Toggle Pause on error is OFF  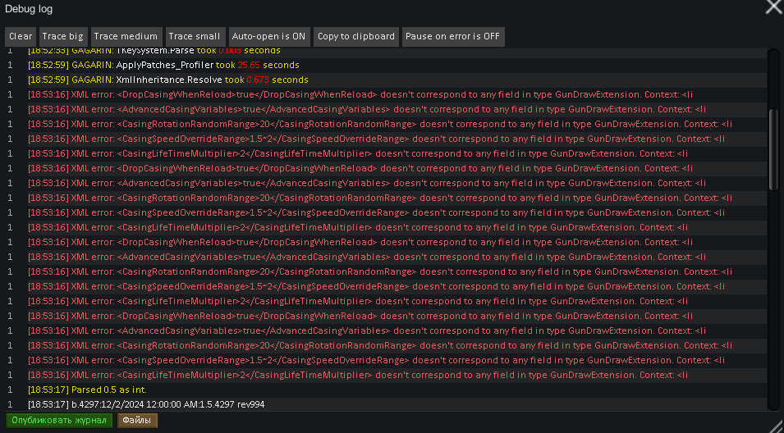(452, 37)
